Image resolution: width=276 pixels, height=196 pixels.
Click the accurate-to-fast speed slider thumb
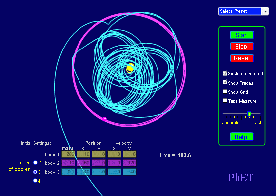(x=249, y=114)
